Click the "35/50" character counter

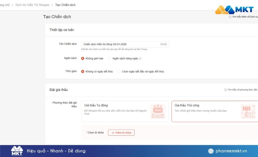point(163,44)
